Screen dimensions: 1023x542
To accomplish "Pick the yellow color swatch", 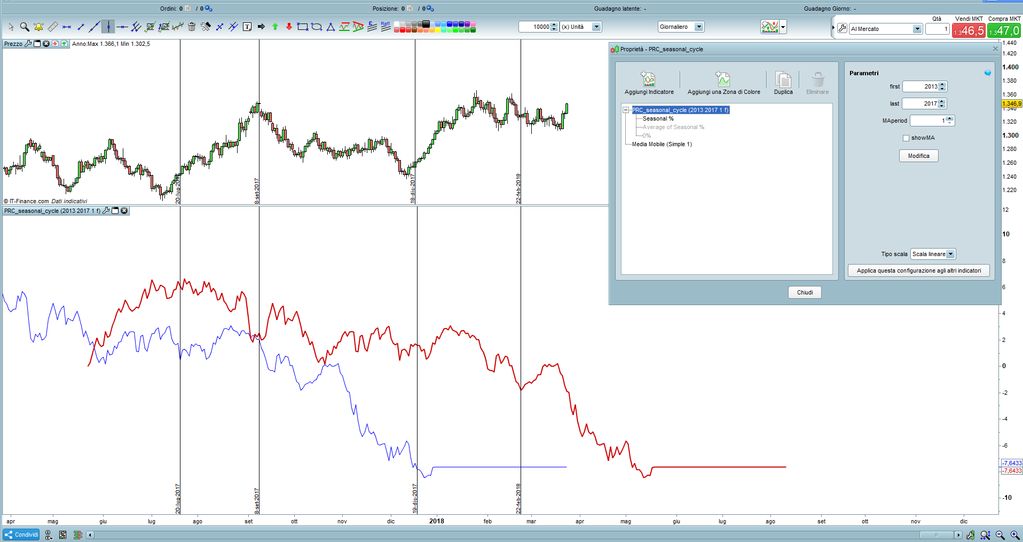I will pos(438,30).
